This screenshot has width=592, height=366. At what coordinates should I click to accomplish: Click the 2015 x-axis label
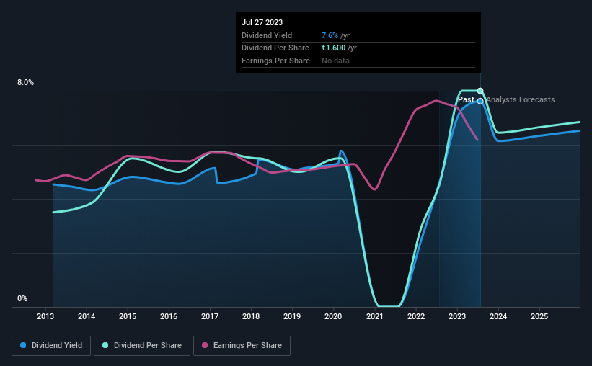tap(128, 316)
